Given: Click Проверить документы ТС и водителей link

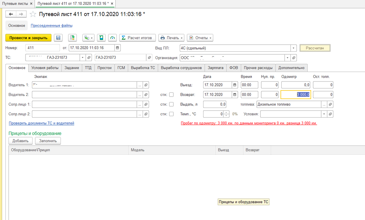Looking at the screenshot, I should (x=41, y=123).
